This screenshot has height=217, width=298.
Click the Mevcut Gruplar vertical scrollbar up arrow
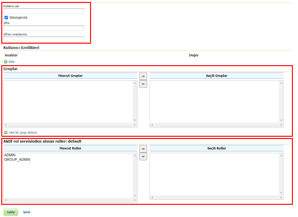click(135, 83)
